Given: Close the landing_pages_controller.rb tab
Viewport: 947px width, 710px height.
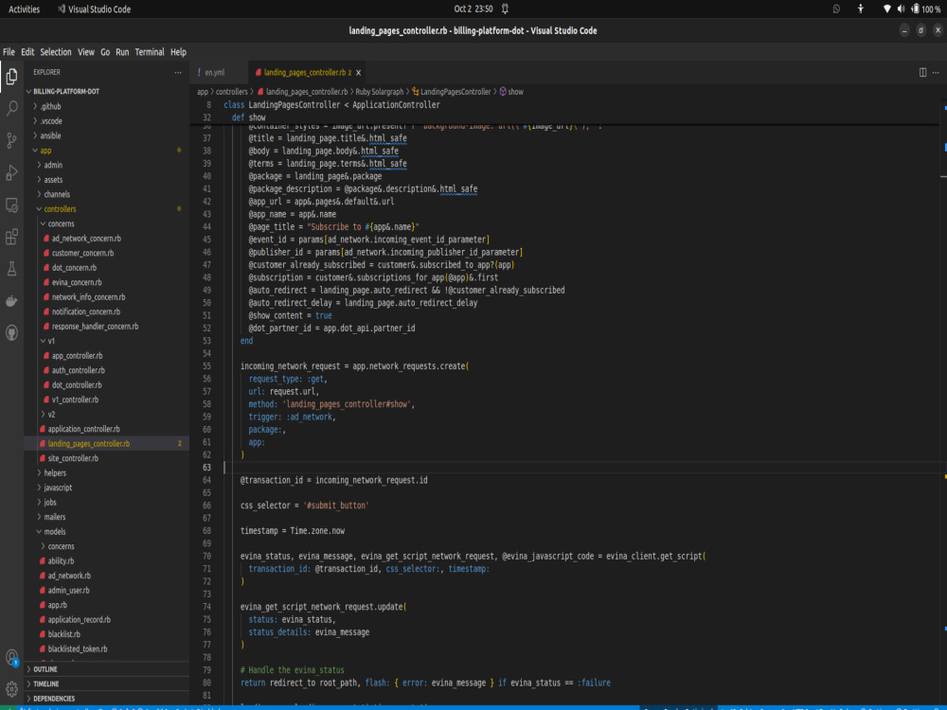Looking at the screenshot, I should point(358,73).
